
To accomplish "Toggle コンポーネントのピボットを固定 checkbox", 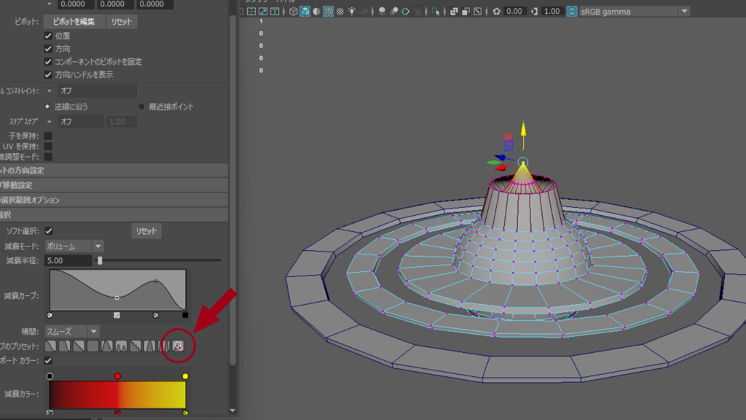I will pos(48,61).
